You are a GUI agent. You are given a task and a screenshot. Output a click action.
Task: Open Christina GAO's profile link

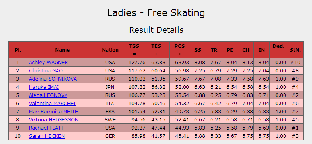(46, 71)
